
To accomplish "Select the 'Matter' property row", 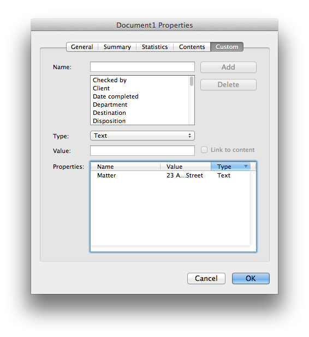I will pyautogui.click(x=170, y=175).
